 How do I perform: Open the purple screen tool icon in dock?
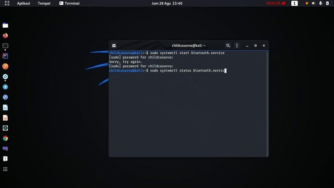coord(5,148)
